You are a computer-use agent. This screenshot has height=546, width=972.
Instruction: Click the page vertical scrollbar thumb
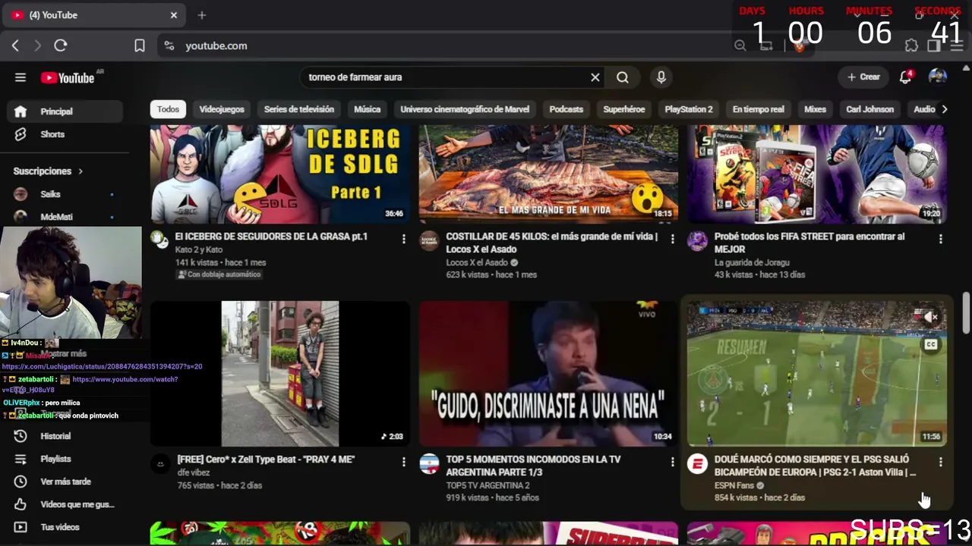coord(966,312)
